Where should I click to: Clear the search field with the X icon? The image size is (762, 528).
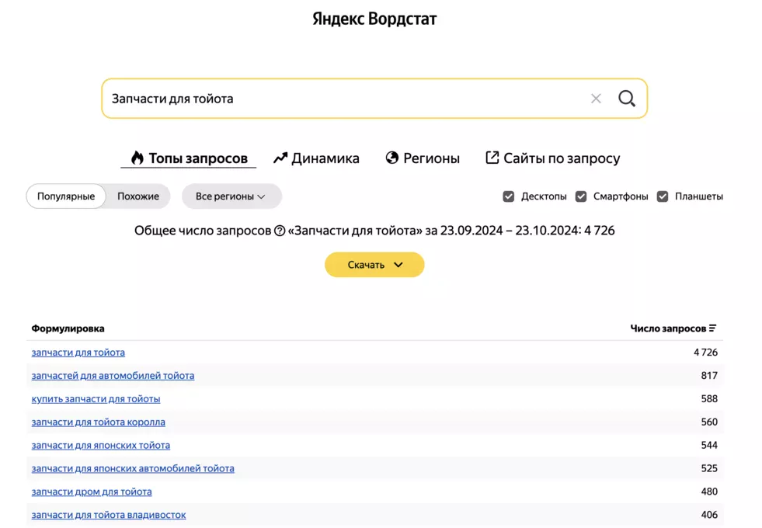[x=596, y=99]
